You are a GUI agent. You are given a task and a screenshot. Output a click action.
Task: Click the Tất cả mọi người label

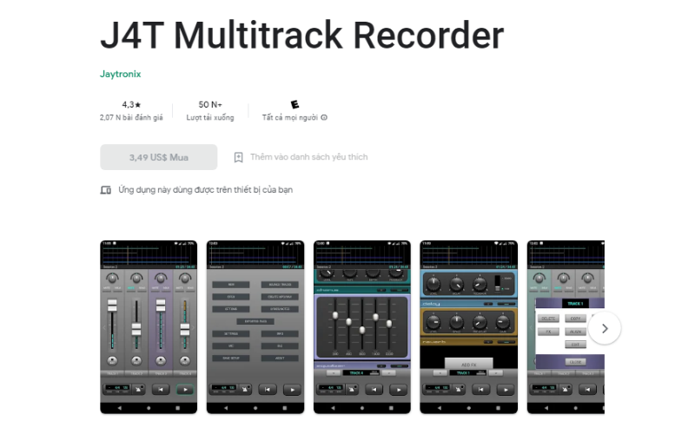pos(290,117)
